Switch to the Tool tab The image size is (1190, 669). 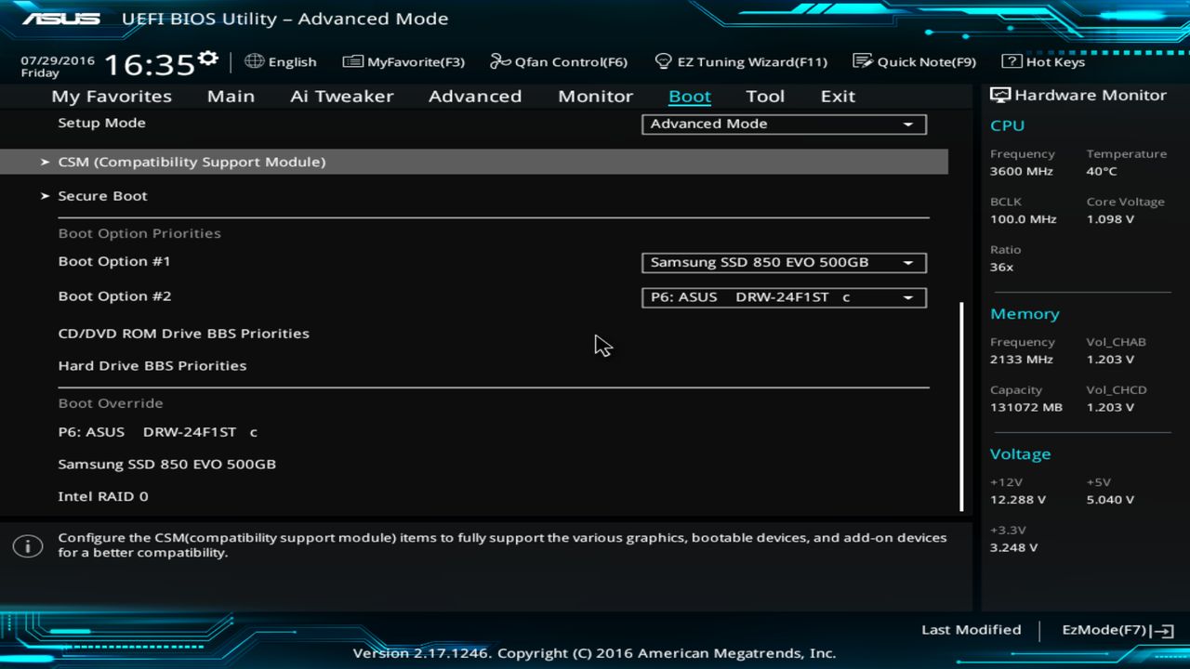pyautogui.click(x=765, y=96)
